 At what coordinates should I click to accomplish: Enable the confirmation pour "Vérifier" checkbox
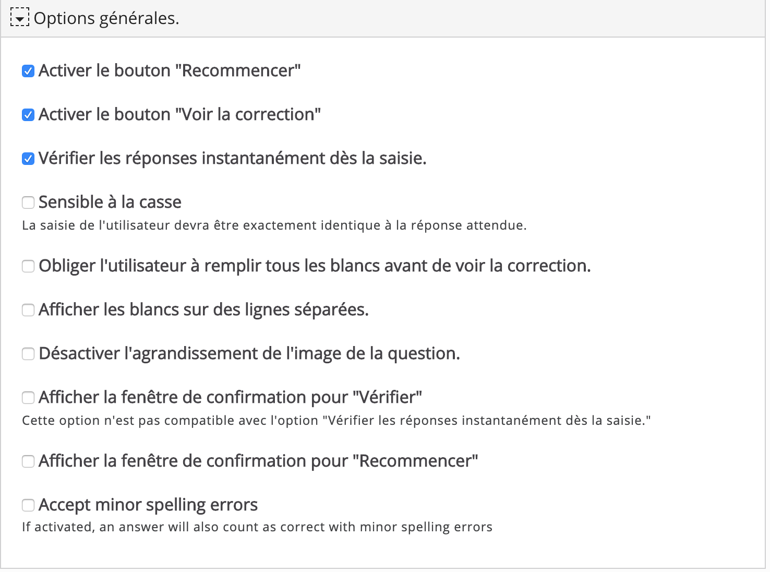tap(28, 398)
